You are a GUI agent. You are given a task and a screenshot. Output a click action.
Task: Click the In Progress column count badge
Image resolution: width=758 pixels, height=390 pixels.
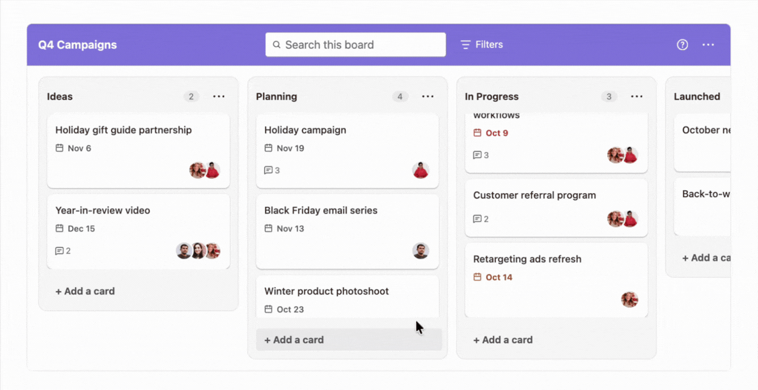point(609,97)
